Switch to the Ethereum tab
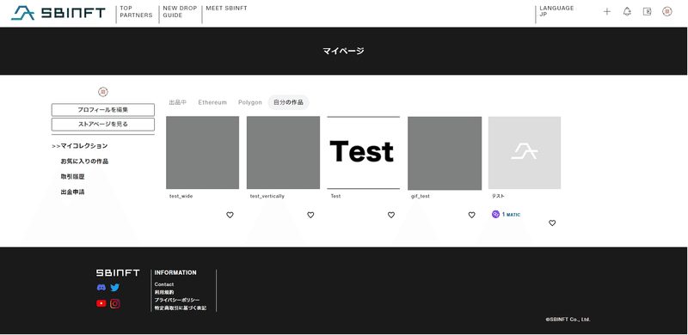 tap(212, 102)
